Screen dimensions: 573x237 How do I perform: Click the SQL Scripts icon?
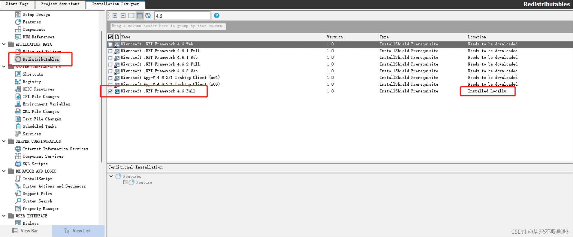18,164
